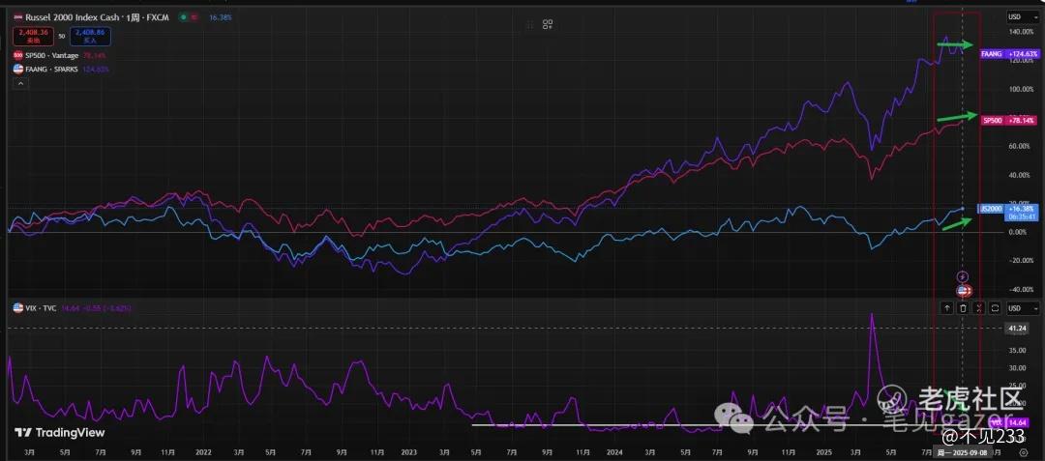Click the 100.00% price scale label
This screenshot has width=1045, height=461.
1021,89
